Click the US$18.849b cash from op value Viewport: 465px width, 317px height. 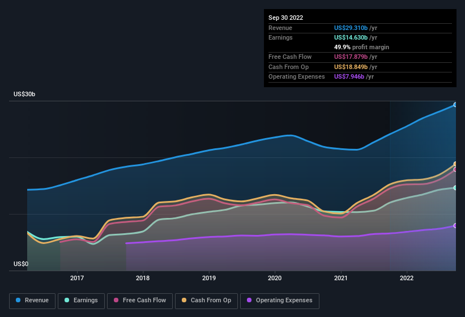(x=351, y=67)
